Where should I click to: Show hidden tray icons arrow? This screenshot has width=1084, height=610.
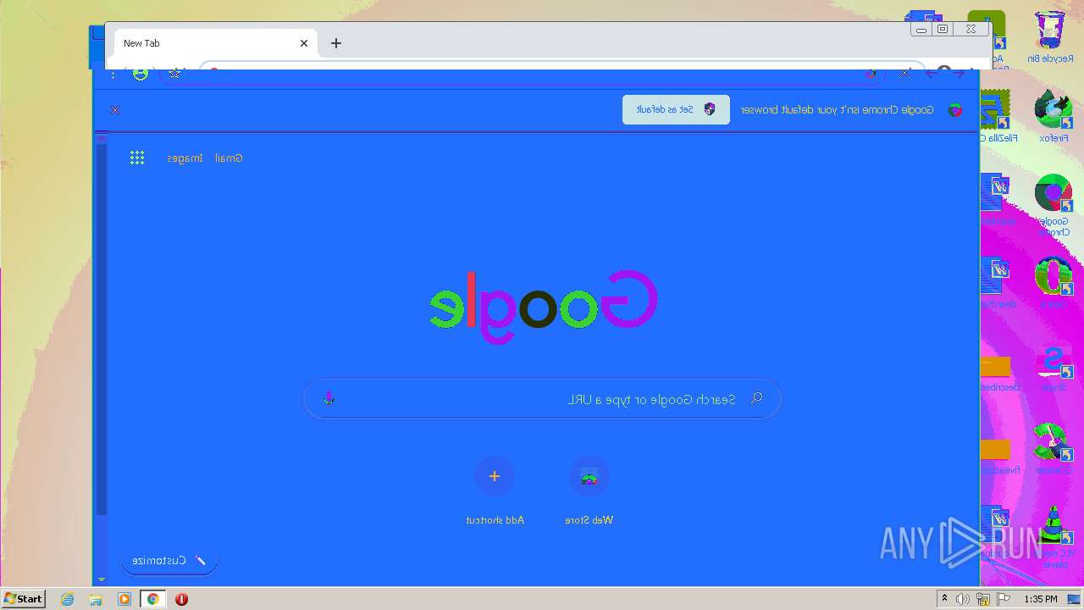click(944, 599)
